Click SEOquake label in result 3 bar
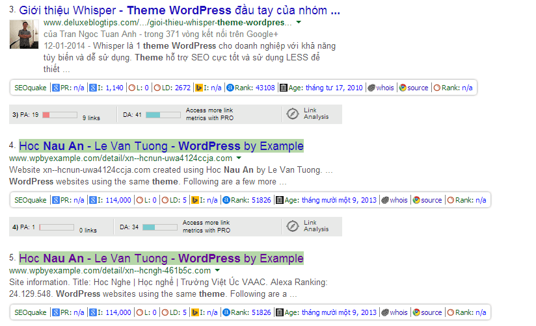Screen dimensions: 536x326 tap(31, 88)
